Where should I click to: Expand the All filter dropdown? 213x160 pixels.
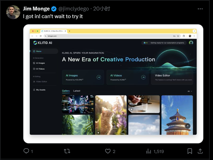pos(190,91)
